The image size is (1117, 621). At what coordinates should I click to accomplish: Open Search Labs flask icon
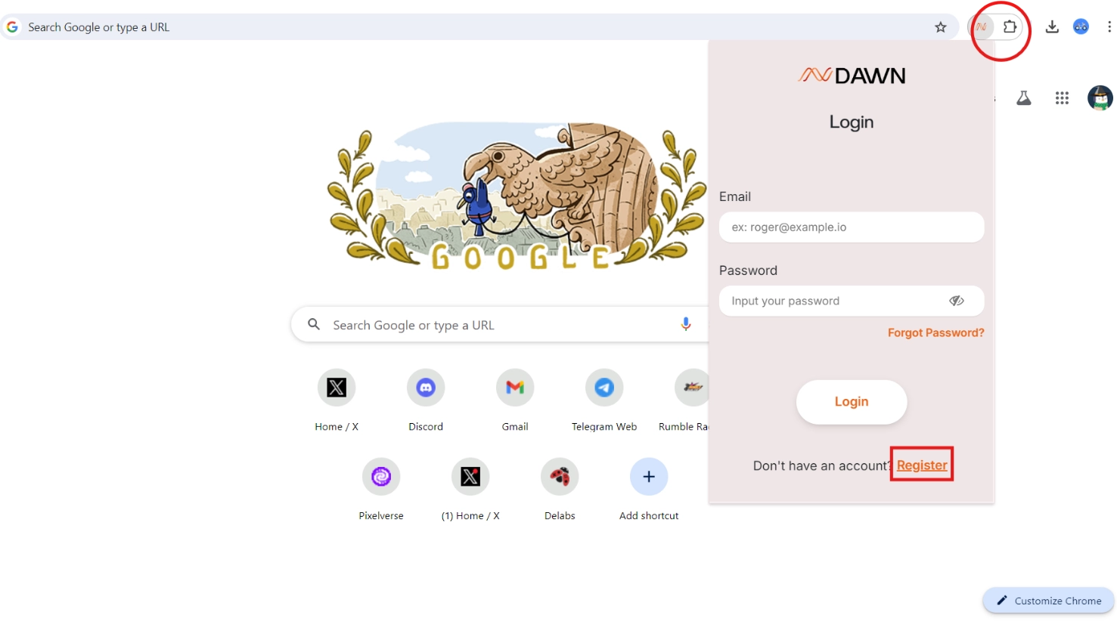point(1024,98)
